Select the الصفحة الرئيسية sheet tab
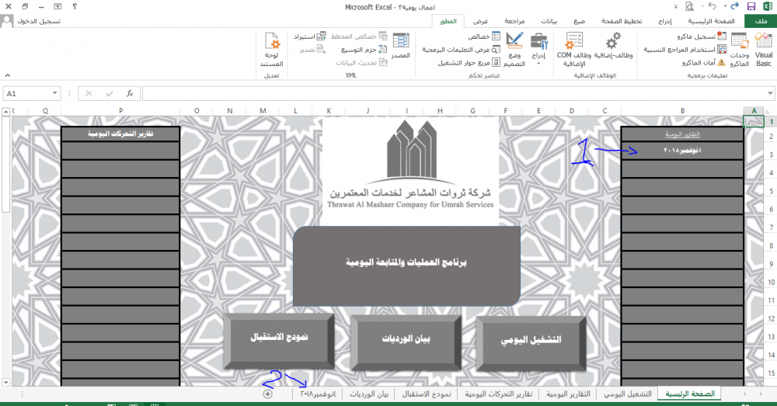 690,394
